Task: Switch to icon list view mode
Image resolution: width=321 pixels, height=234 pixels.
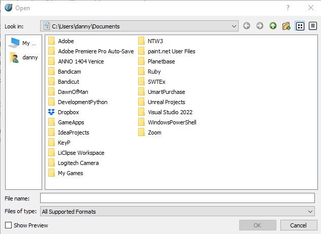Action: (300, 26)
